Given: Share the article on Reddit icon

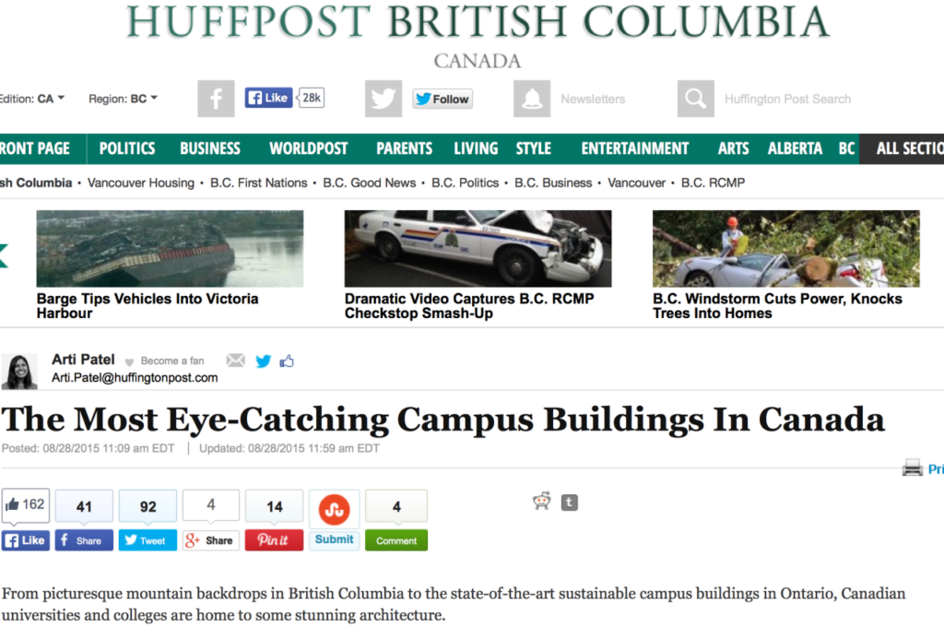Looking at the screenshot, I should point(542,501).
